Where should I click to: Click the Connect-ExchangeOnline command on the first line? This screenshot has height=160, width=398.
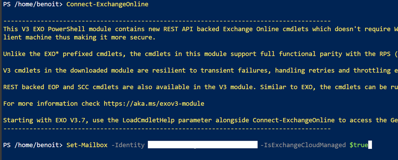107,5
